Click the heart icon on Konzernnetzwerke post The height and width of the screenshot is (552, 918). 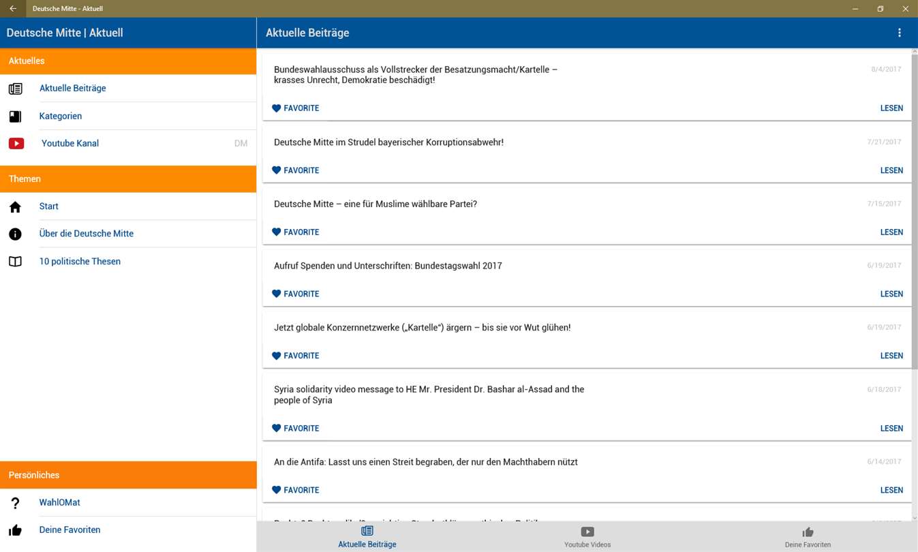(276, 356)
